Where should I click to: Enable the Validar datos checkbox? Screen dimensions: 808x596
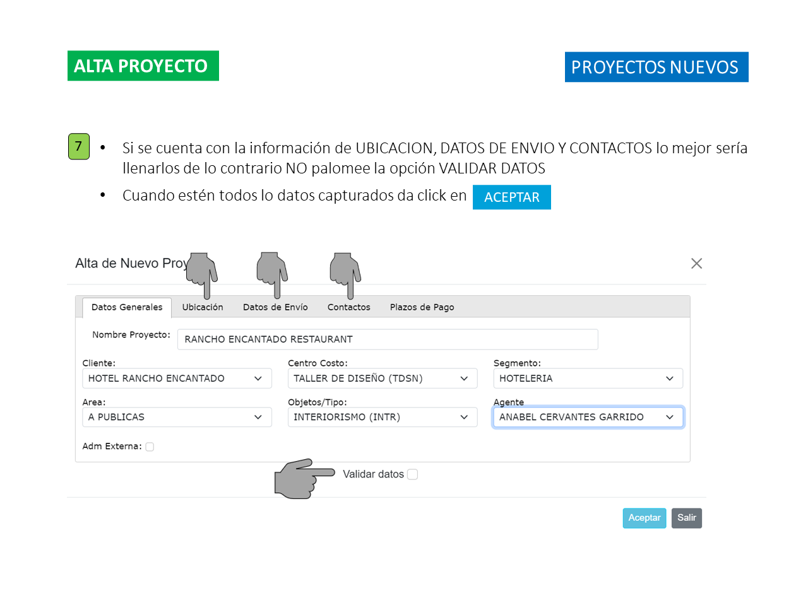(x=412, y=474)
